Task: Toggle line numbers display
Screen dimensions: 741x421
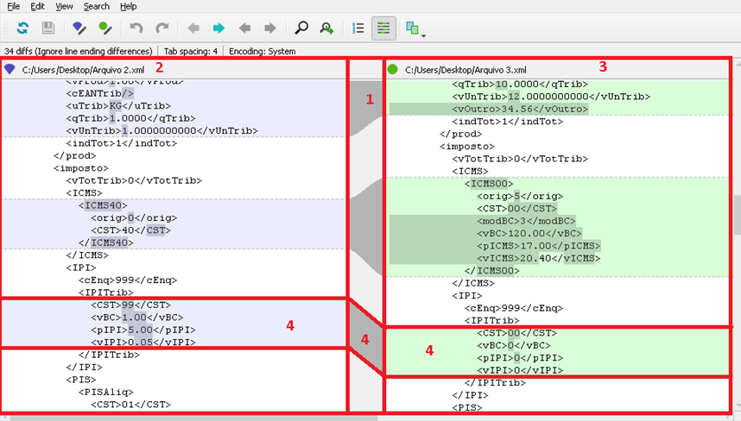Action: point(358,28)
